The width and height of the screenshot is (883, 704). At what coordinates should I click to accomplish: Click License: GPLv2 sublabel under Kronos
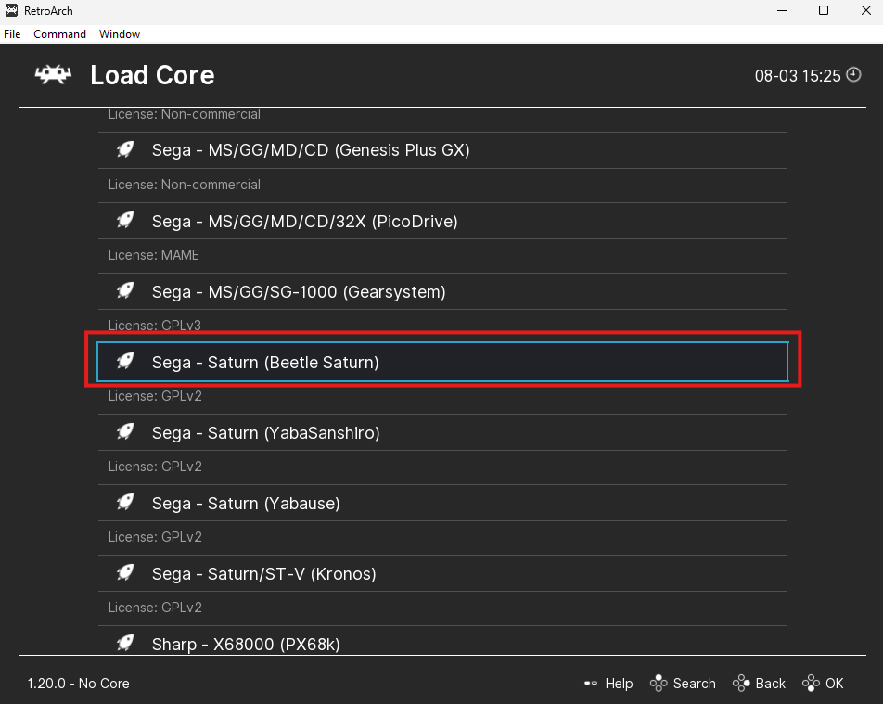click(155, 608)
